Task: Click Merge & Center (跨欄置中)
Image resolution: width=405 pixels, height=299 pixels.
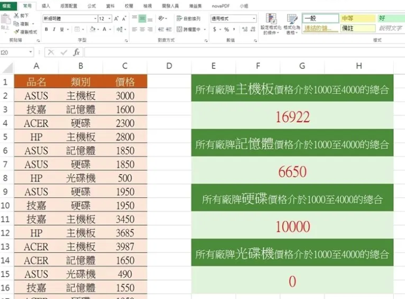Action: (x=188, y=29)
